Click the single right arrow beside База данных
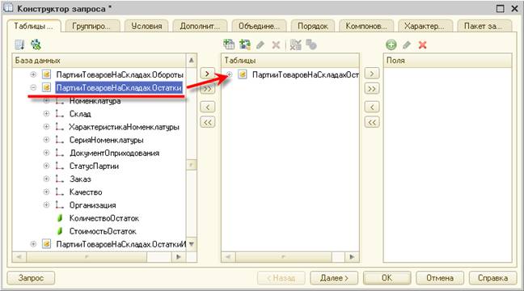The image size is (524, 291). (x=207, y=74)
